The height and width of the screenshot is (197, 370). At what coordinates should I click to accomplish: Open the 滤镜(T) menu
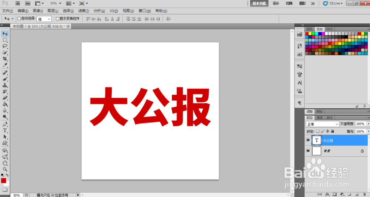84,11
